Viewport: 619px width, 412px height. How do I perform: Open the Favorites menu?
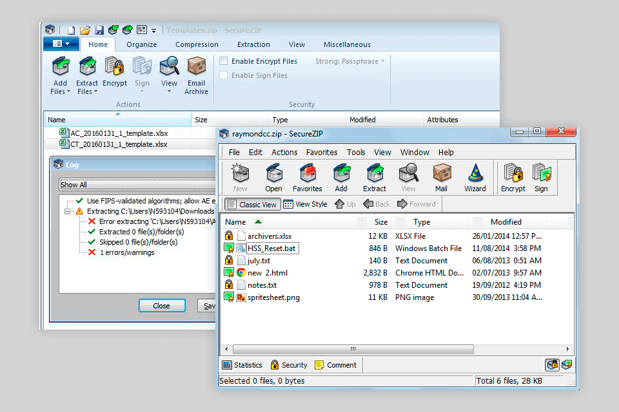322,153
